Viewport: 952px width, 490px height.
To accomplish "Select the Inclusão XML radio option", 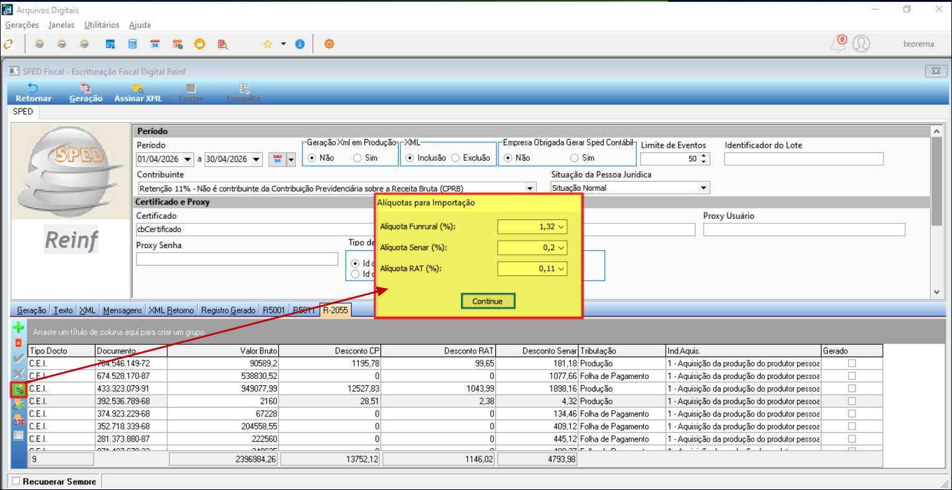I will pos(410,158).
